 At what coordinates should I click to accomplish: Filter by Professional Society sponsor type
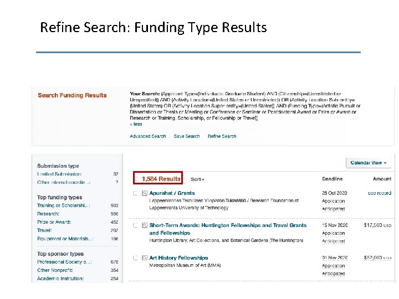64,262
